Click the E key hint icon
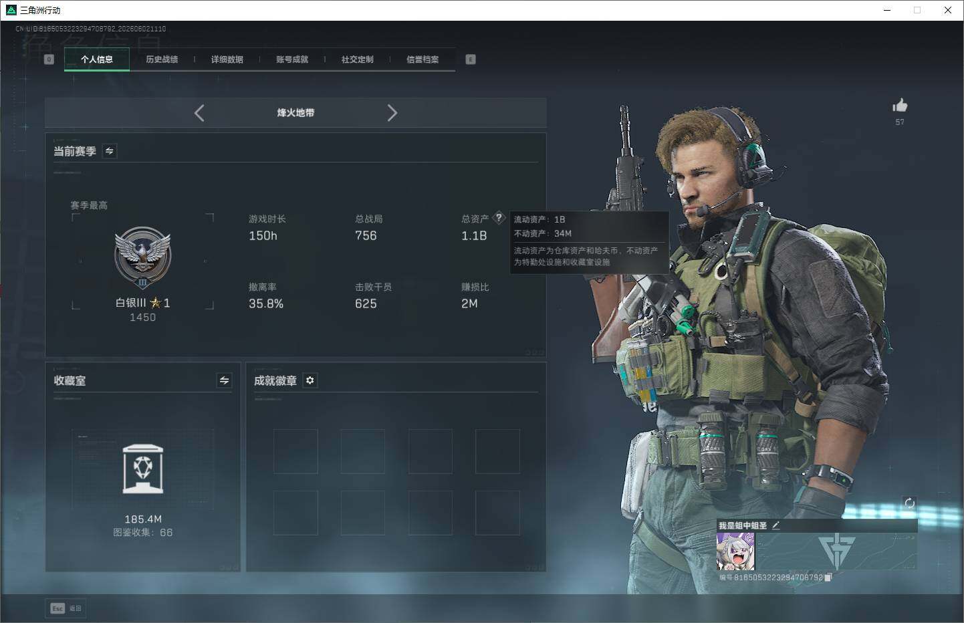This screenshot has width=964, height=623. coord(471,59)
